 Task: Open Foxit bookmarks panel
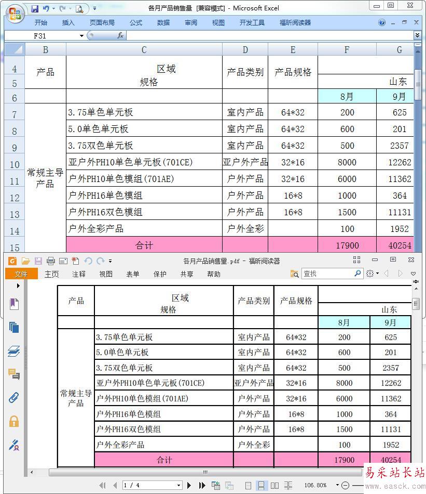[14, 304]
